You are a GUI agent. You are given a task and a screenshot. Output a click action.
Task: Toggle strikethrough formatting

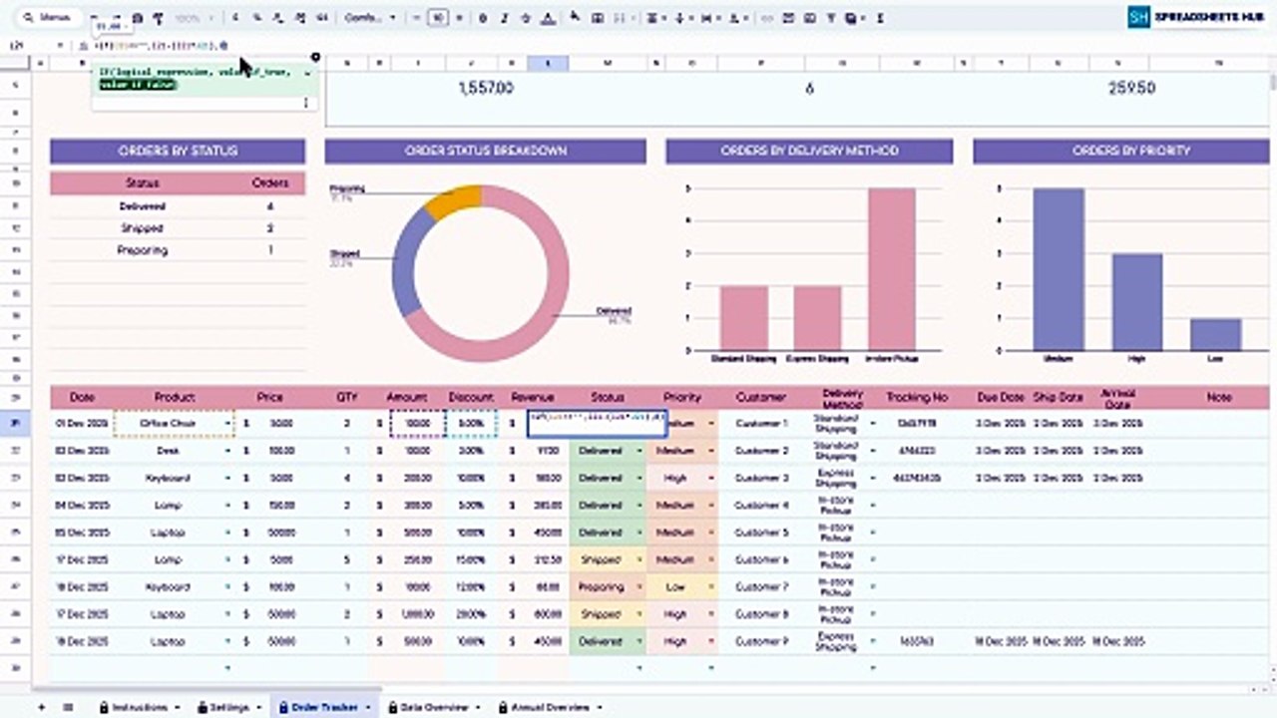click(526, 18)
